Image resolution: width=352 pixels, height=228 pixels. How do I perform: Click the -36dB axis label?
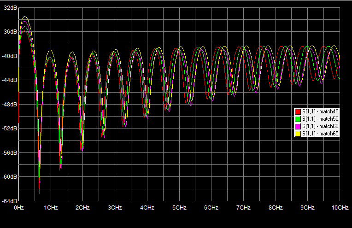[9, 32]
